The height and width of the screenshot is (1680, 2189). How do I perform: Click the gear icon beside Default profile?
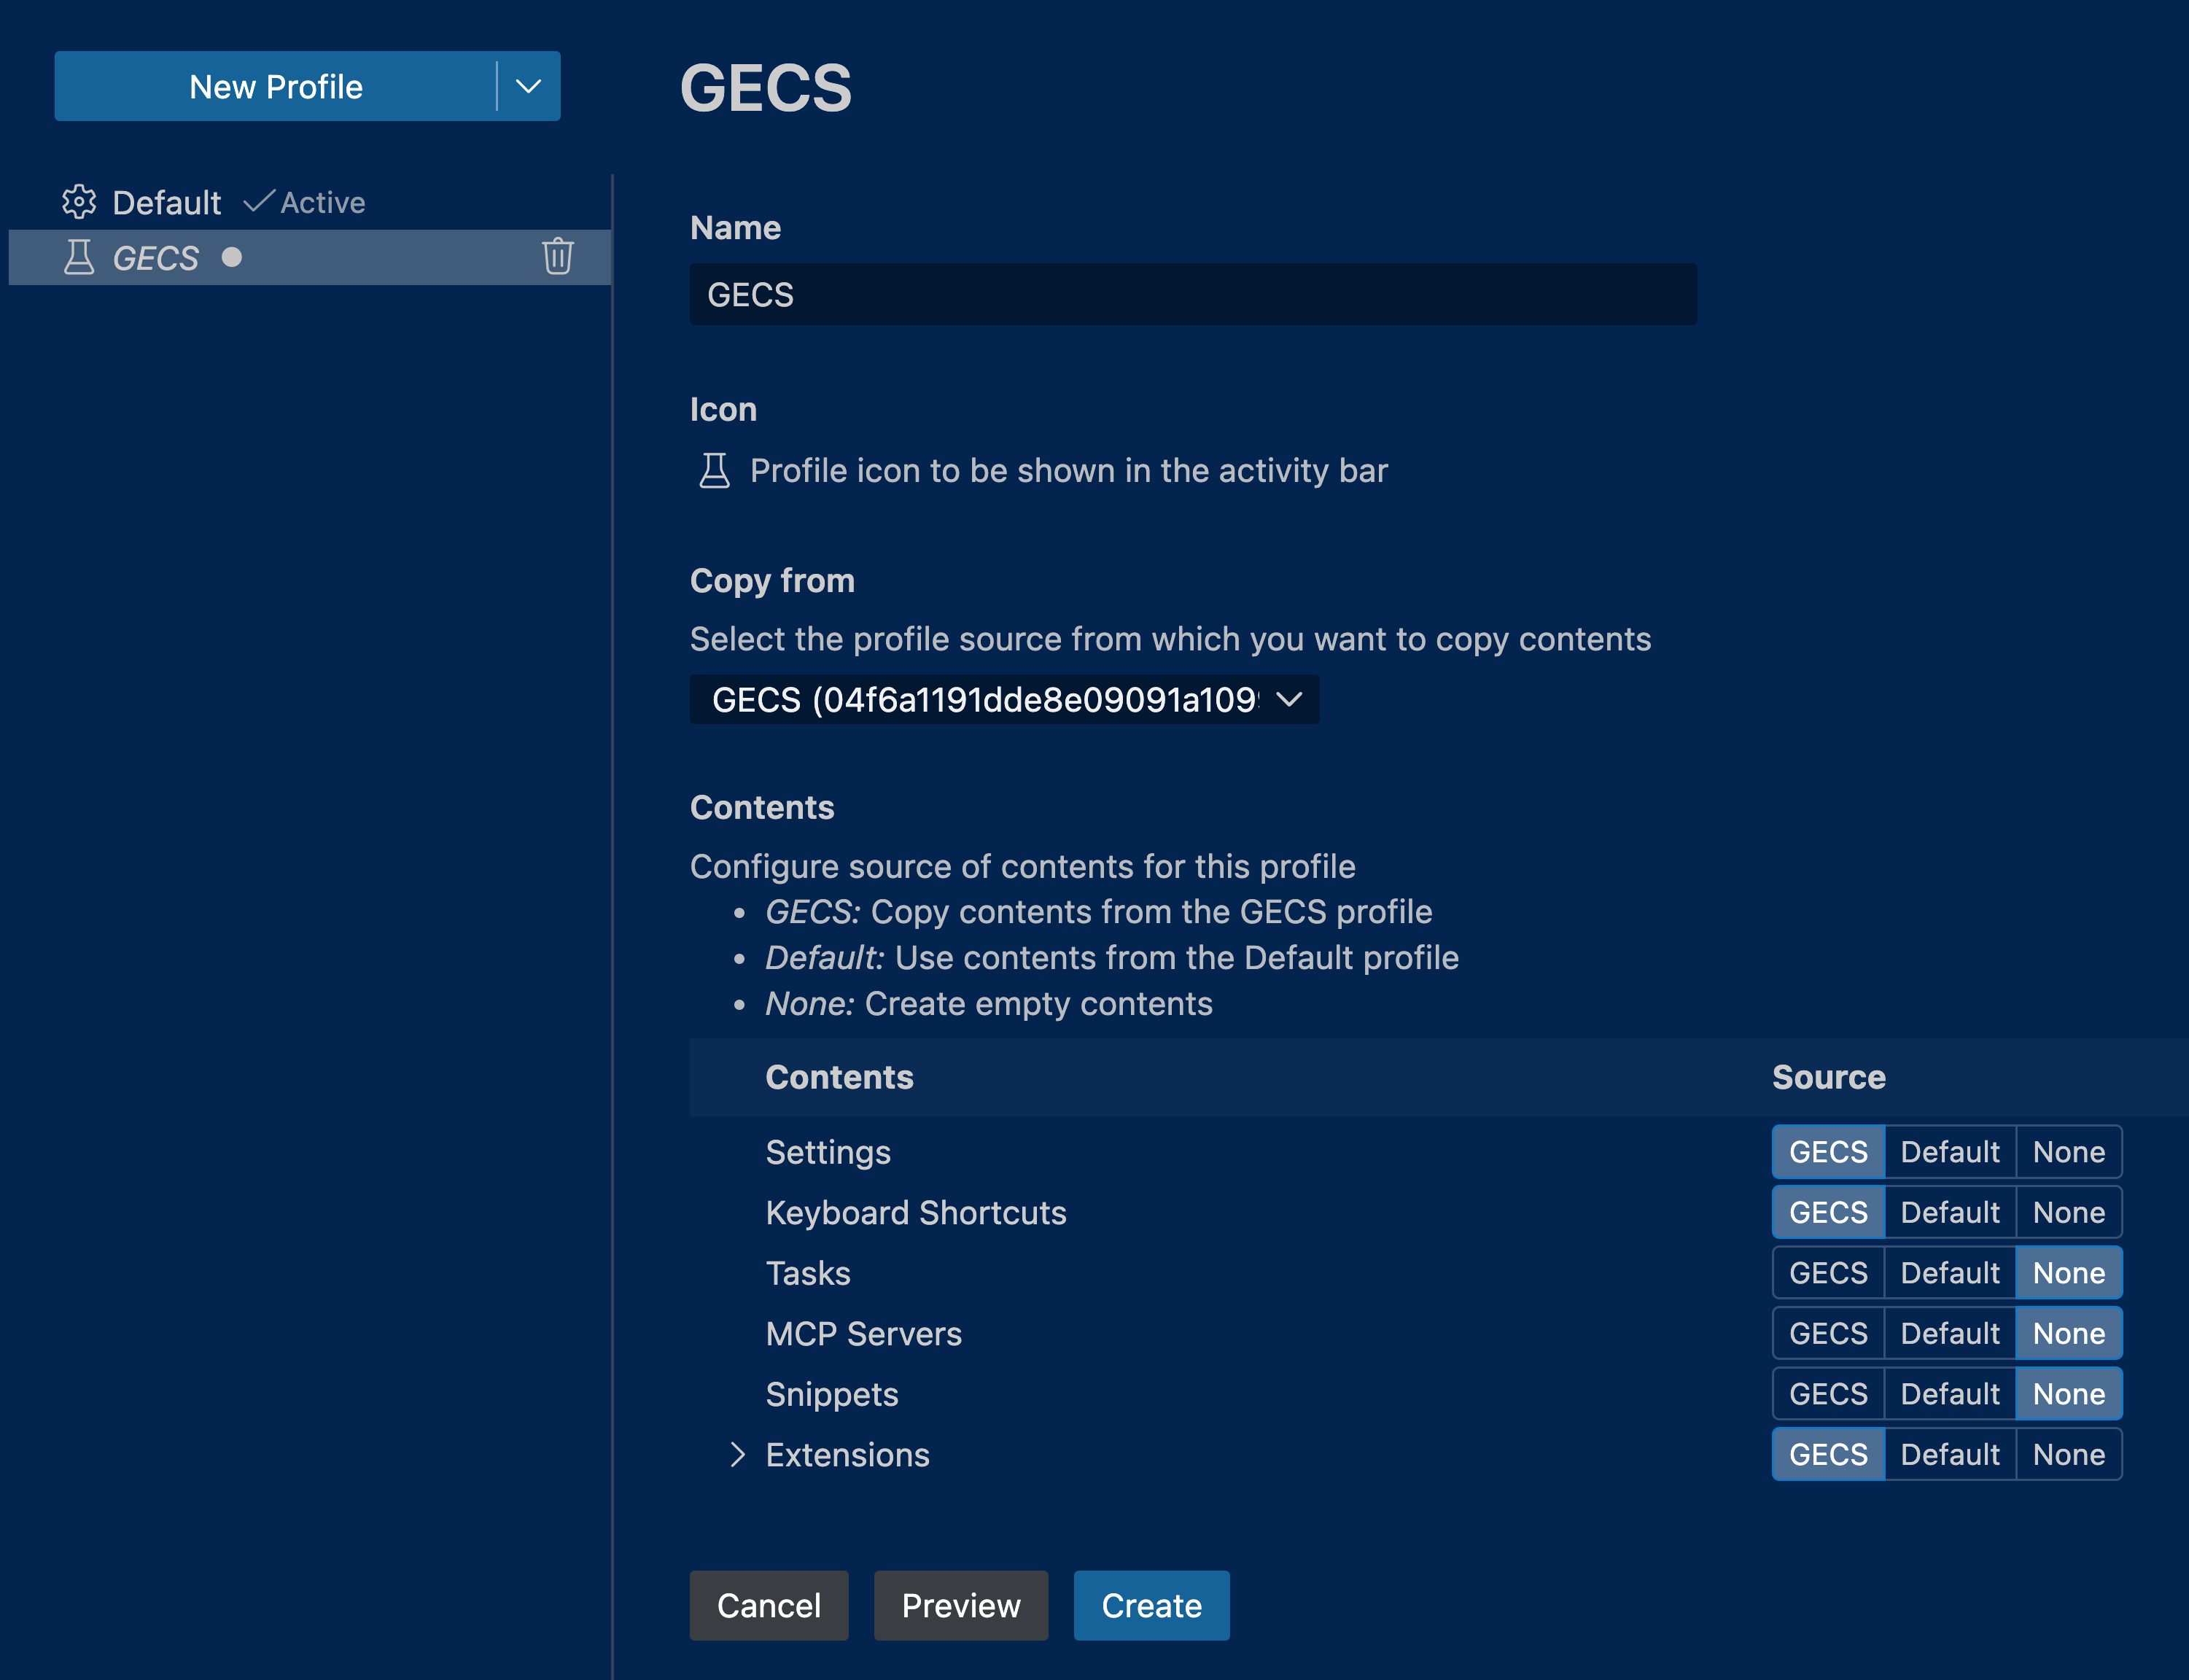[79, 202]
